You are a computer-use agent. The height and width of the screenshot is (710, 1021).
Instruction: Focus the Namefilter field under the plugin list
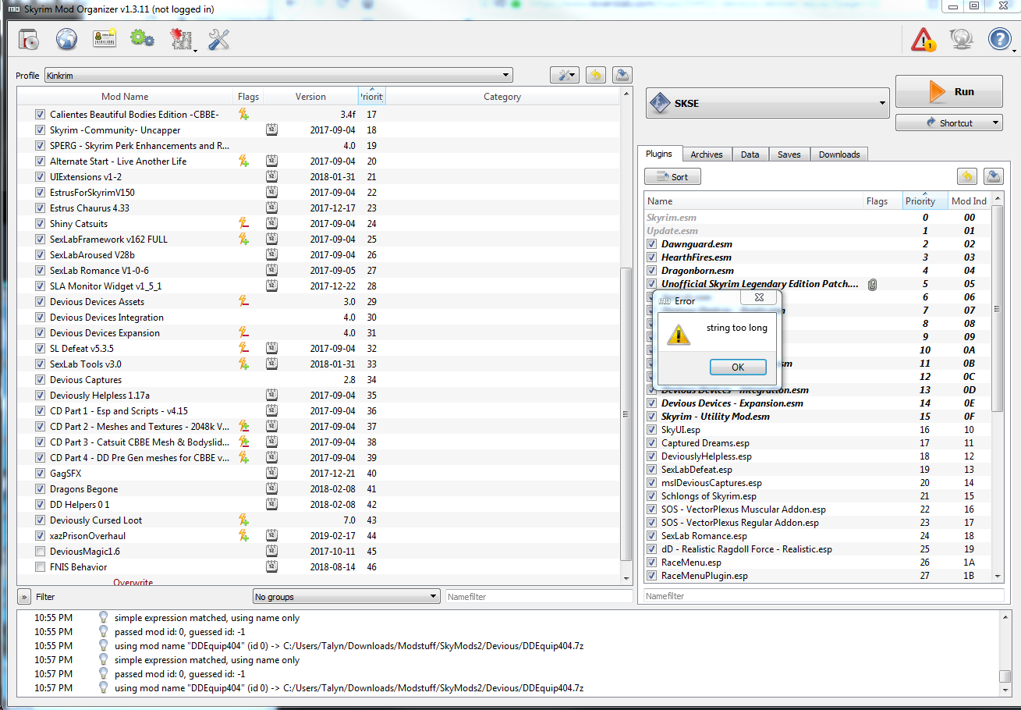pos(824,596)
